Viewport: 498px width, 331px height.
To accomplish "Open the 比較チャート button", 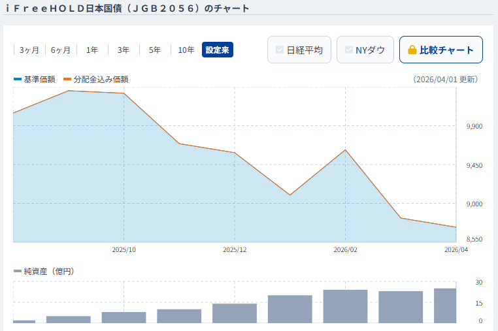I will [x=441, y=50].
